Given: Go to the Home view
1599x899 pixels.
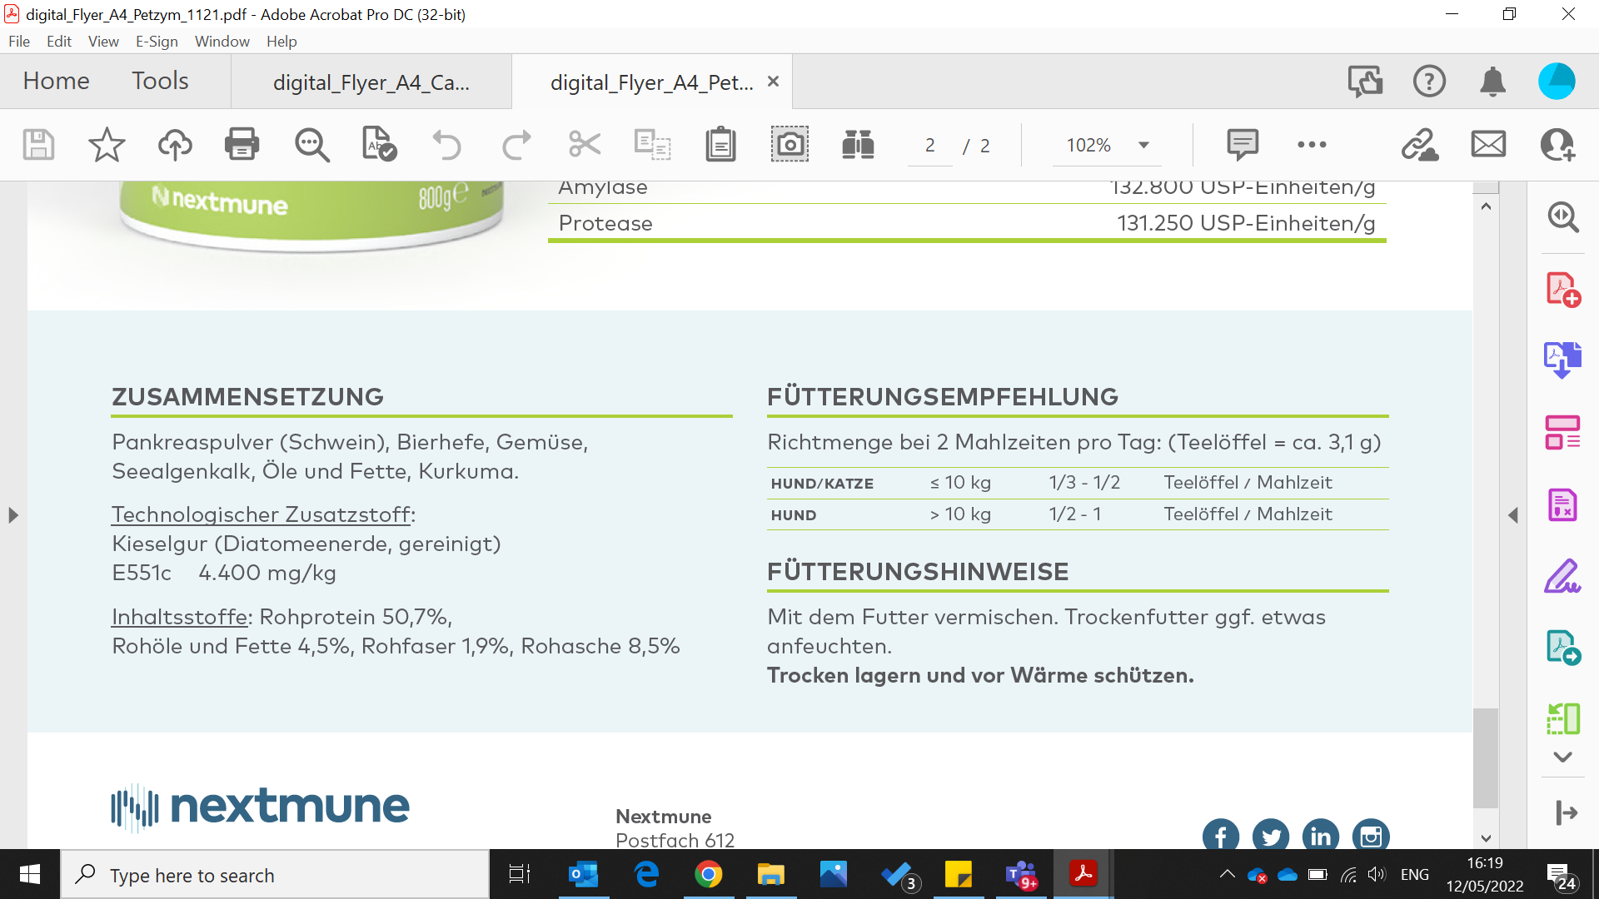Looking at the screenshot, I should tap(56, 81).
